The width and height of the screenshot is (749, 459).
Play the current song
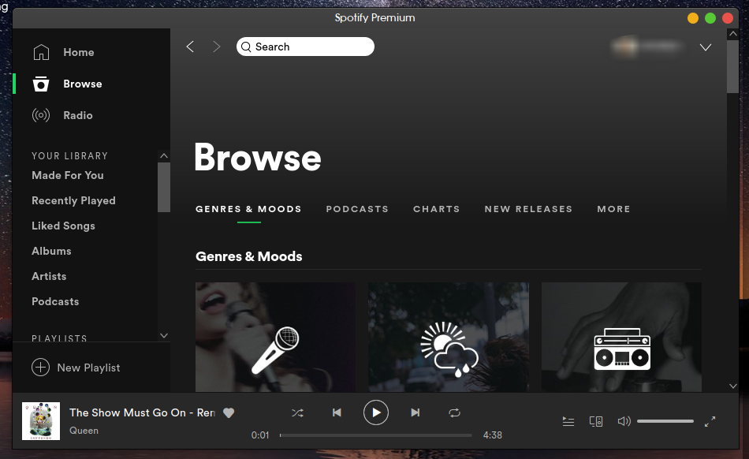376,412
